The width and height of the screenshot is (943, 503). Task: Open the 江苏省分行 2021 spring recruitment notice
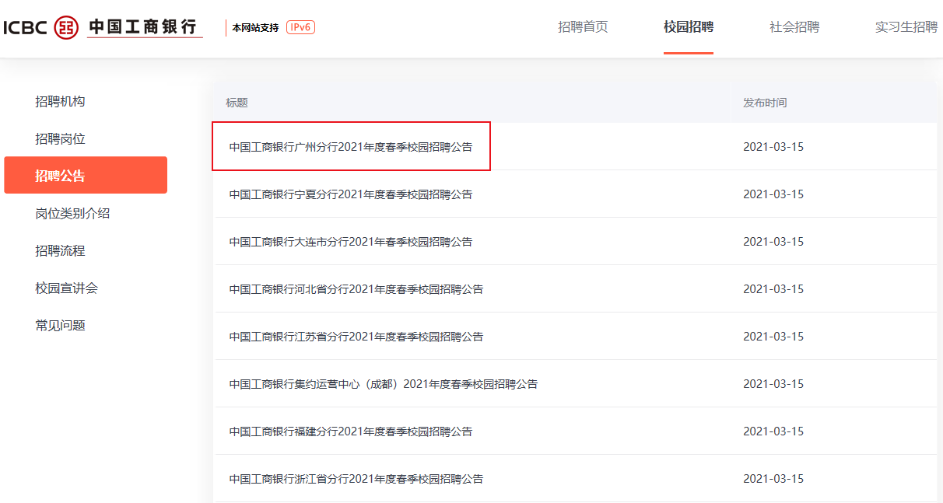(356, 336)
